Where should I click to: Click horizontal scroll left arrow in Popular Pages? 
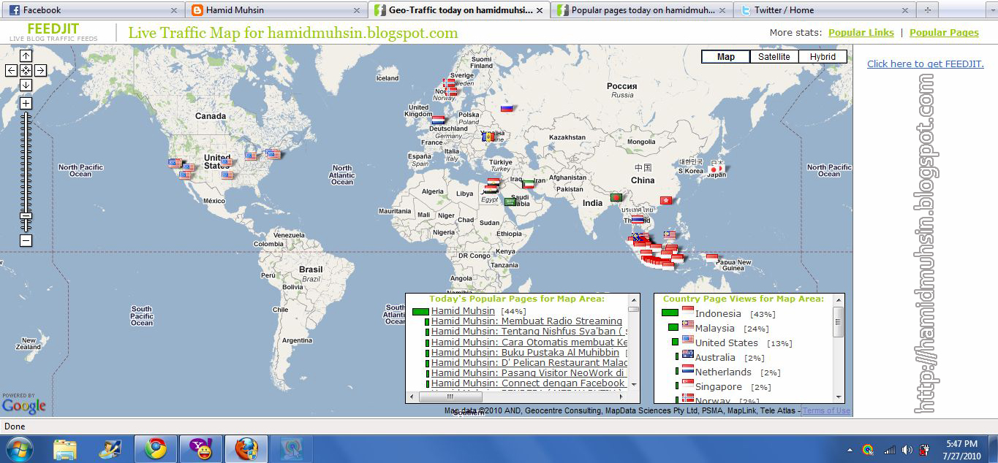(x=412, y=397)
